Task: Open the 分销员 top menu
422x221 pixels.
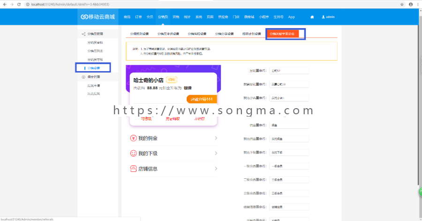Action: (x=163, y=17)
